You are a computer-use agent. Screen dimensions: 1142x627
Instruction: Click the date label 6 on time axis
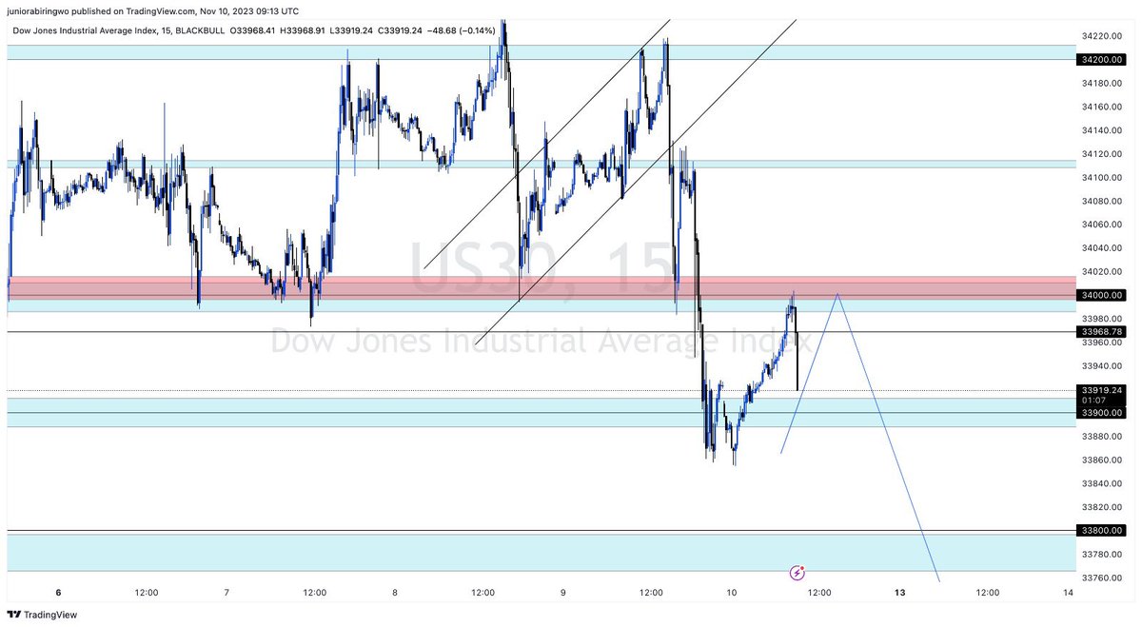point(58,593)
